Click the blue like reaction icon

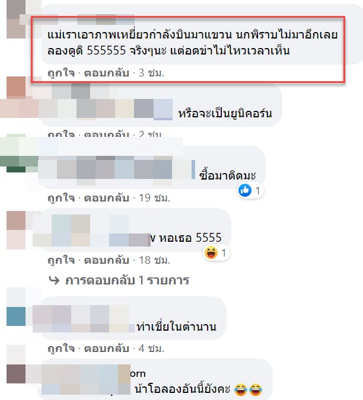(x=245, y=190)
